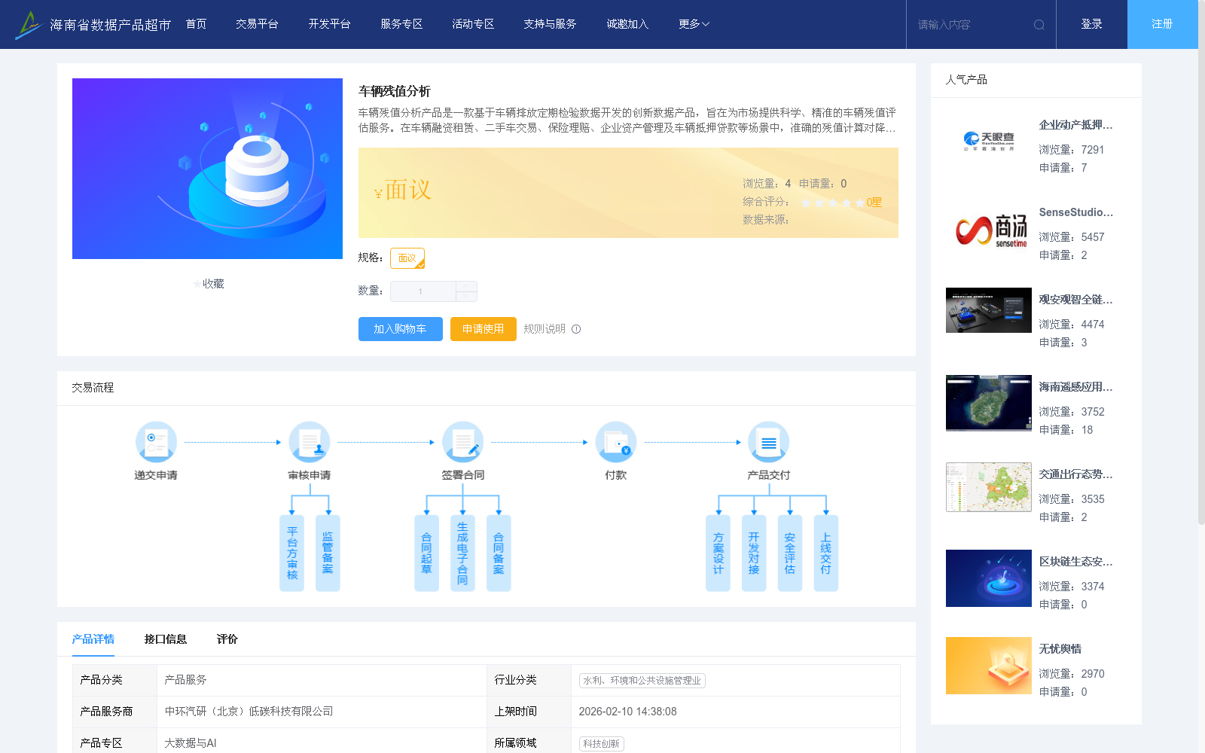1205x753 pixels.
Task: Click the 安全评估 sub-step box
Action: pyautogui.click(x=790, y=553)
